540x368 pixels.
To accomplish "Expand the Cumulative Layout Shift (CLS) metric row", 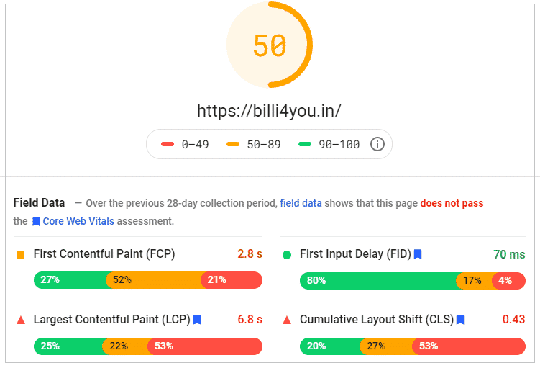I will pyautogui.click(x=403, y=320).
